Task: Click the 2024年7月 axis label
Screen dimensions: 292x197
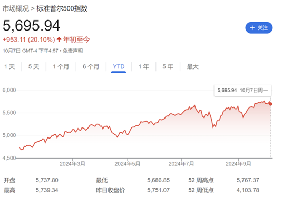Action: tap(181, 164)
